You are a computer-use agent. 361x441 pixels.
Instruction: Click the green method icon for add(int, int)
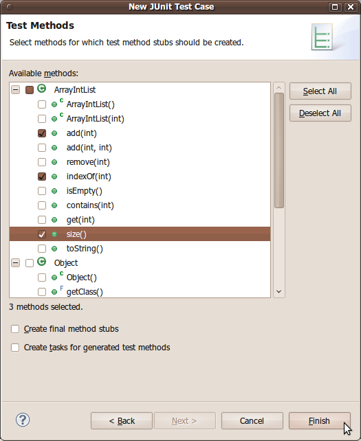coord(54,148)
